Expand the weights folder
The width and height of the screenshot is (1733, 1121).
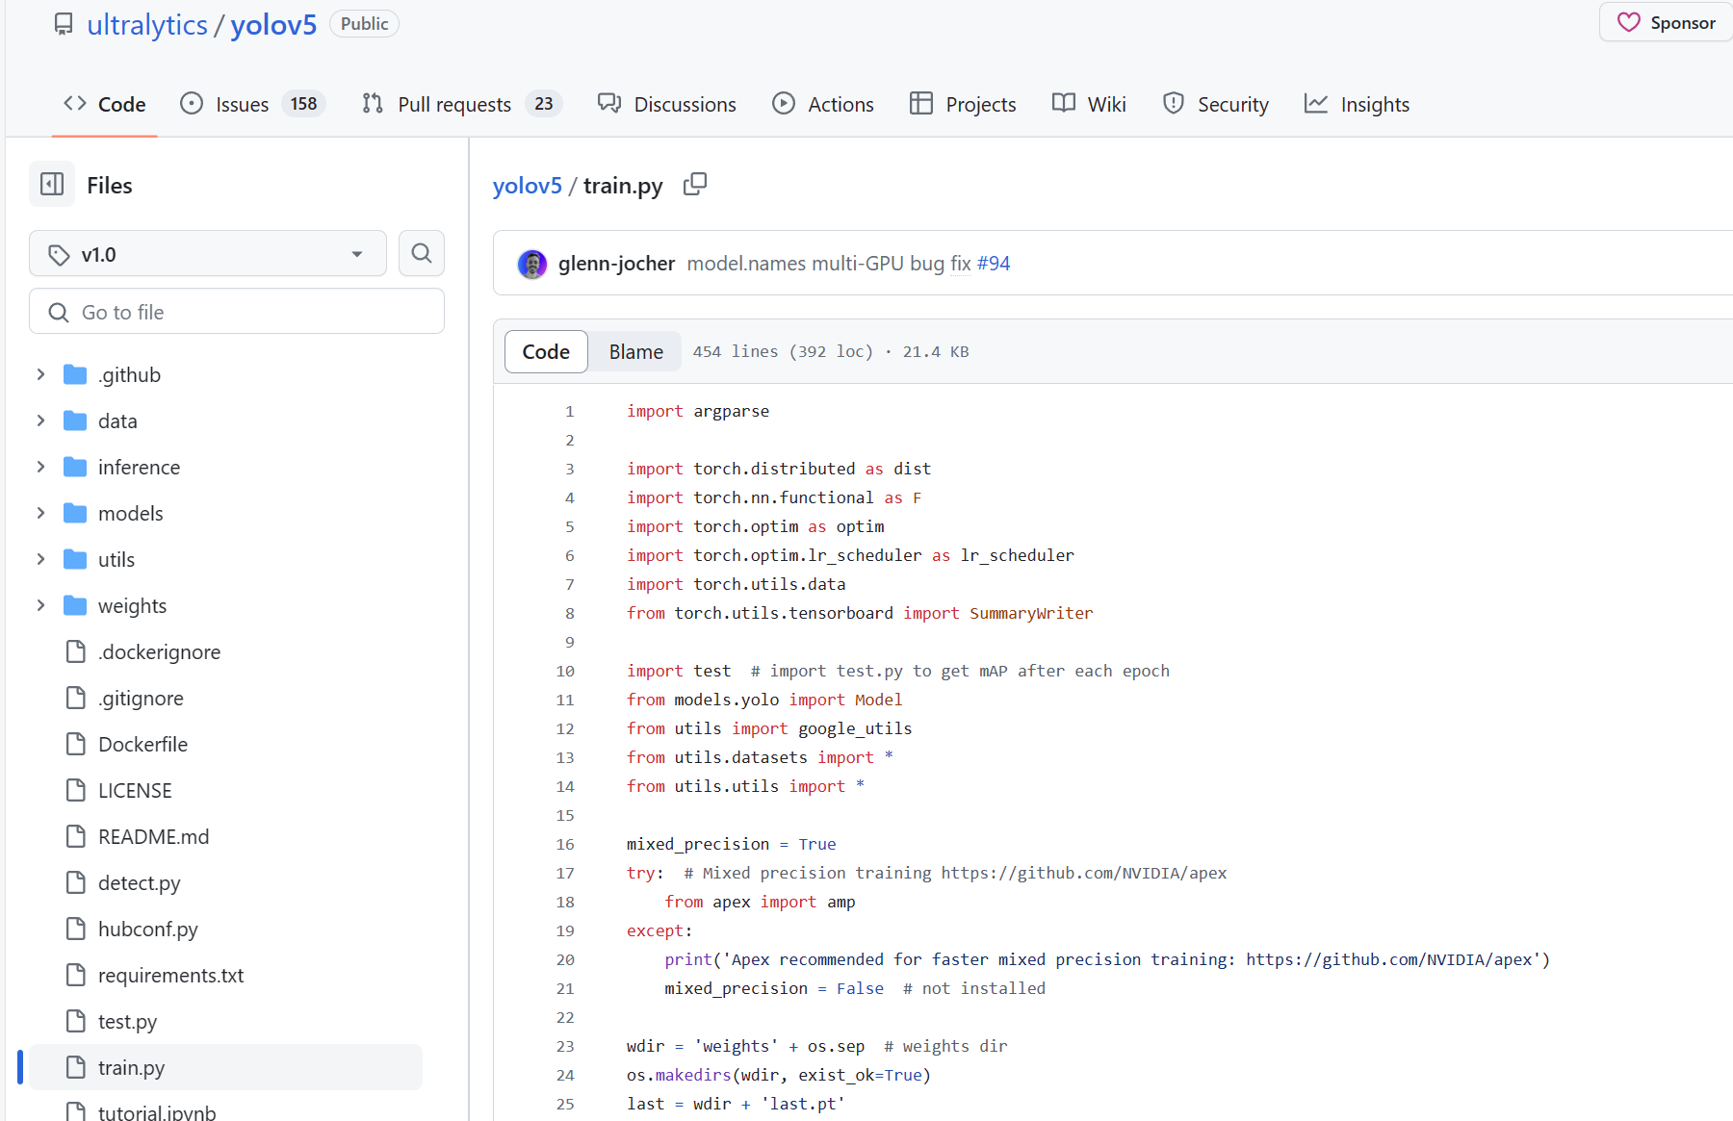click(x=40, y=605)
